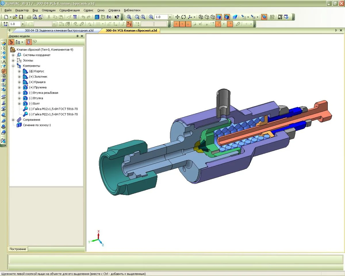Open the Операции menu
The image size is (345, 276).
(49, 10)
